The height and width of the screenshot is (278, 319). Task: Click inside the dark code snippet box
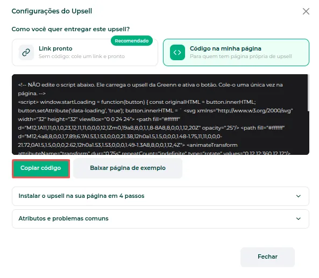pos(160,115)
